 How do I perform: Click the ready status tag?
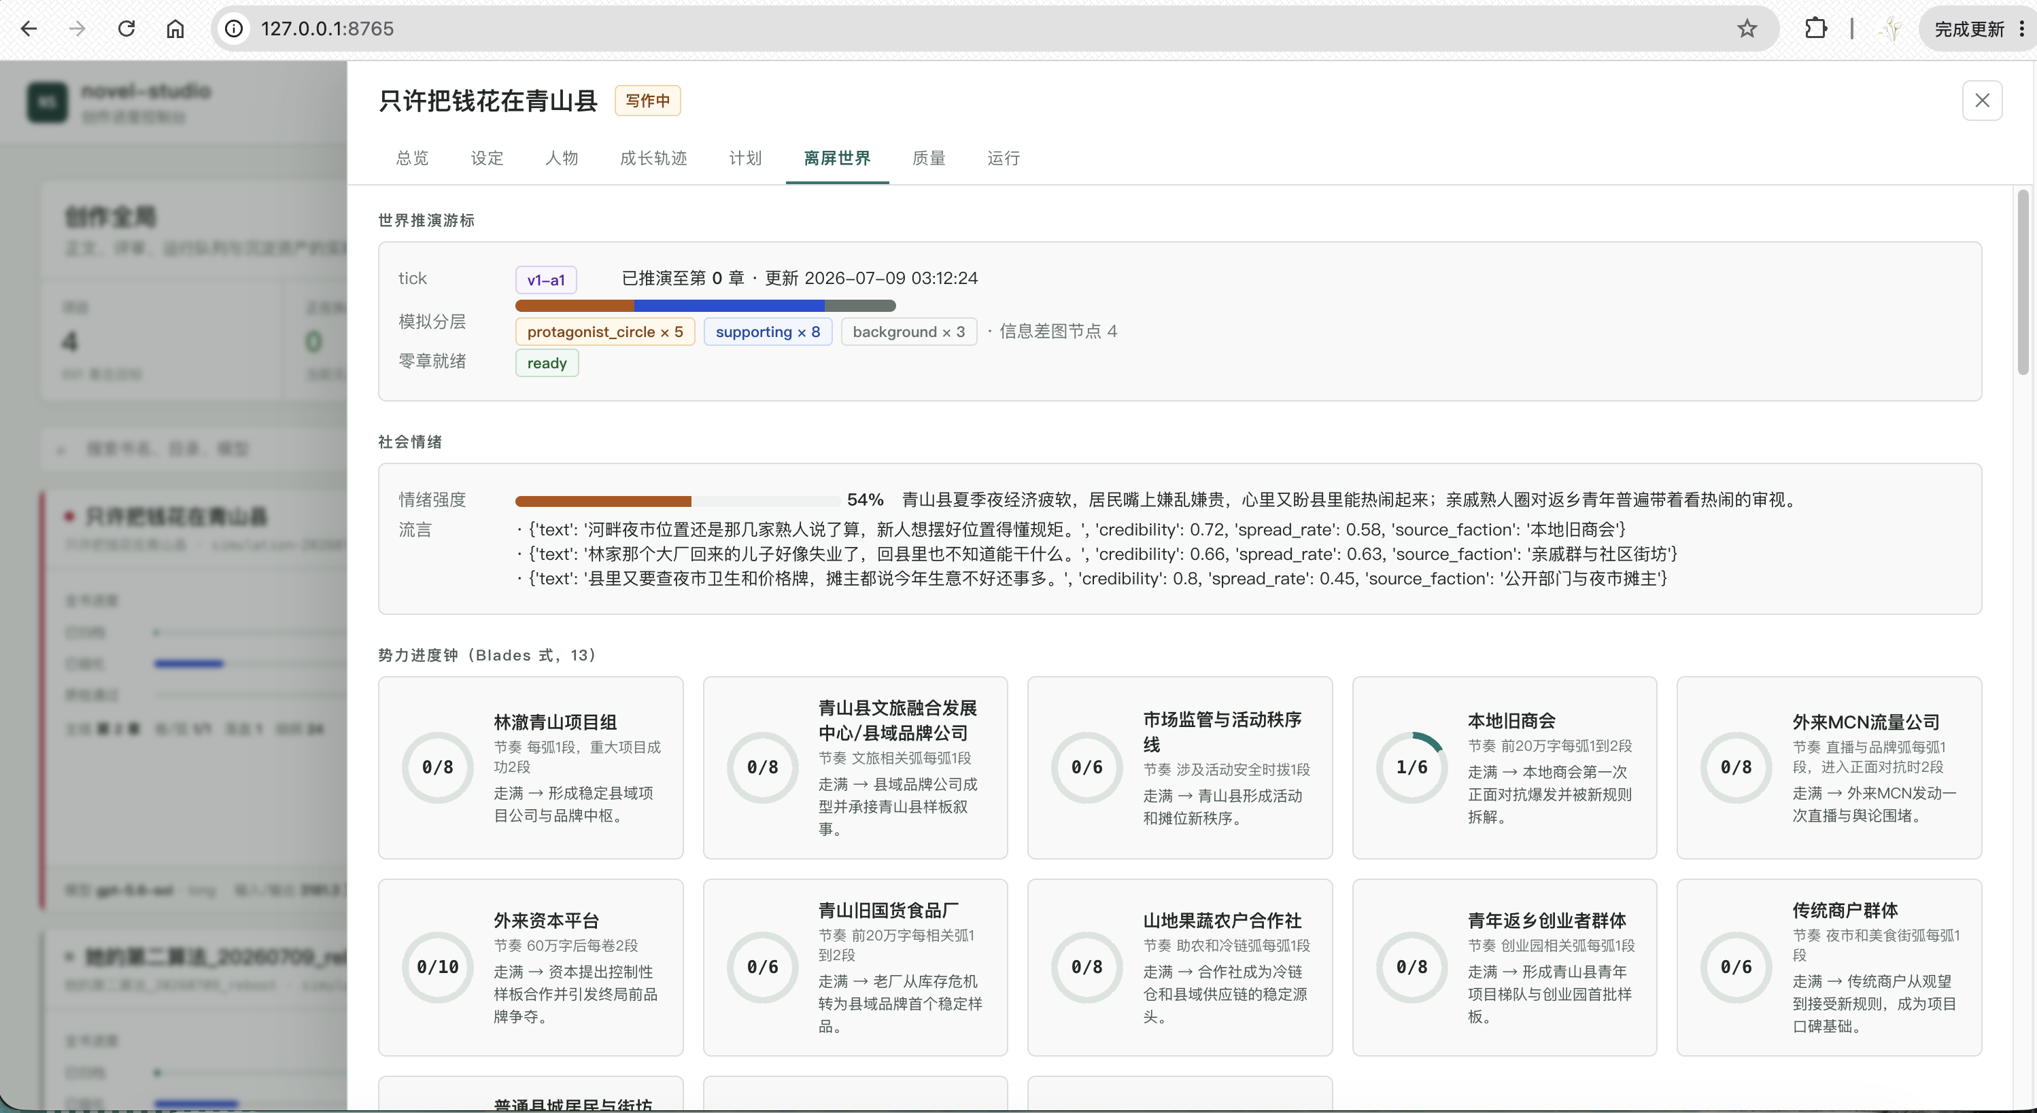(x=547, y=364)
